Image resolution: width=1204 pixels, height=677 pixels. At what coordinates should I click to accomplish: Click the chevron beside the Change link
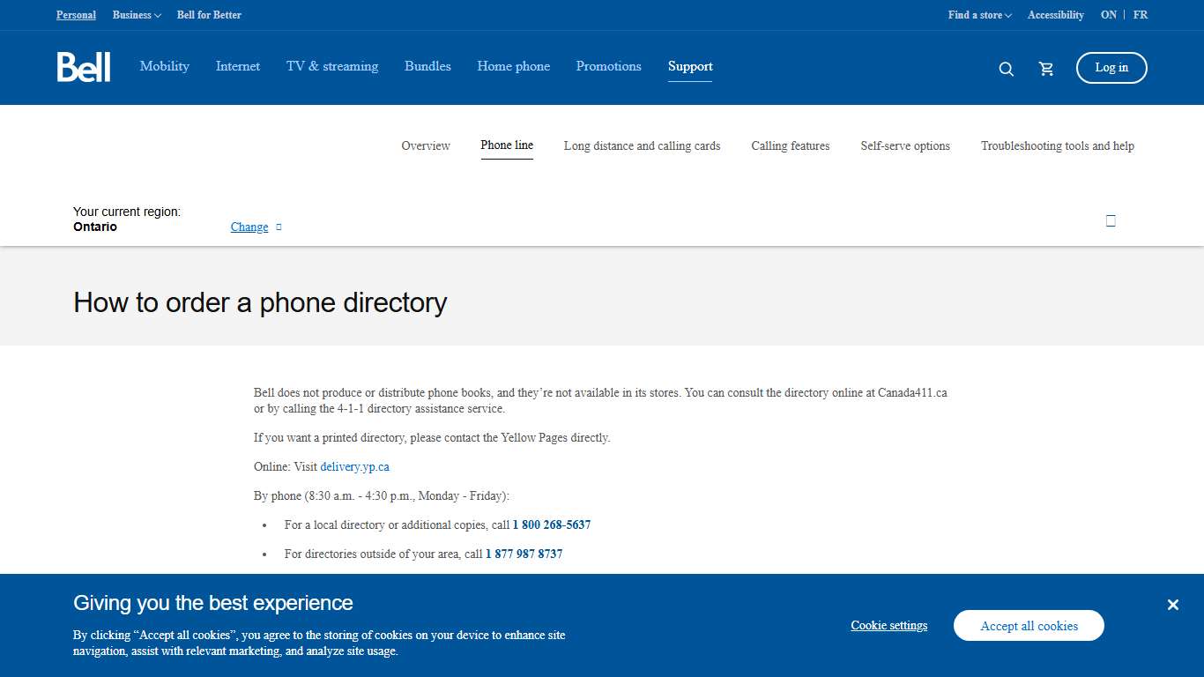tap(278, 227)
